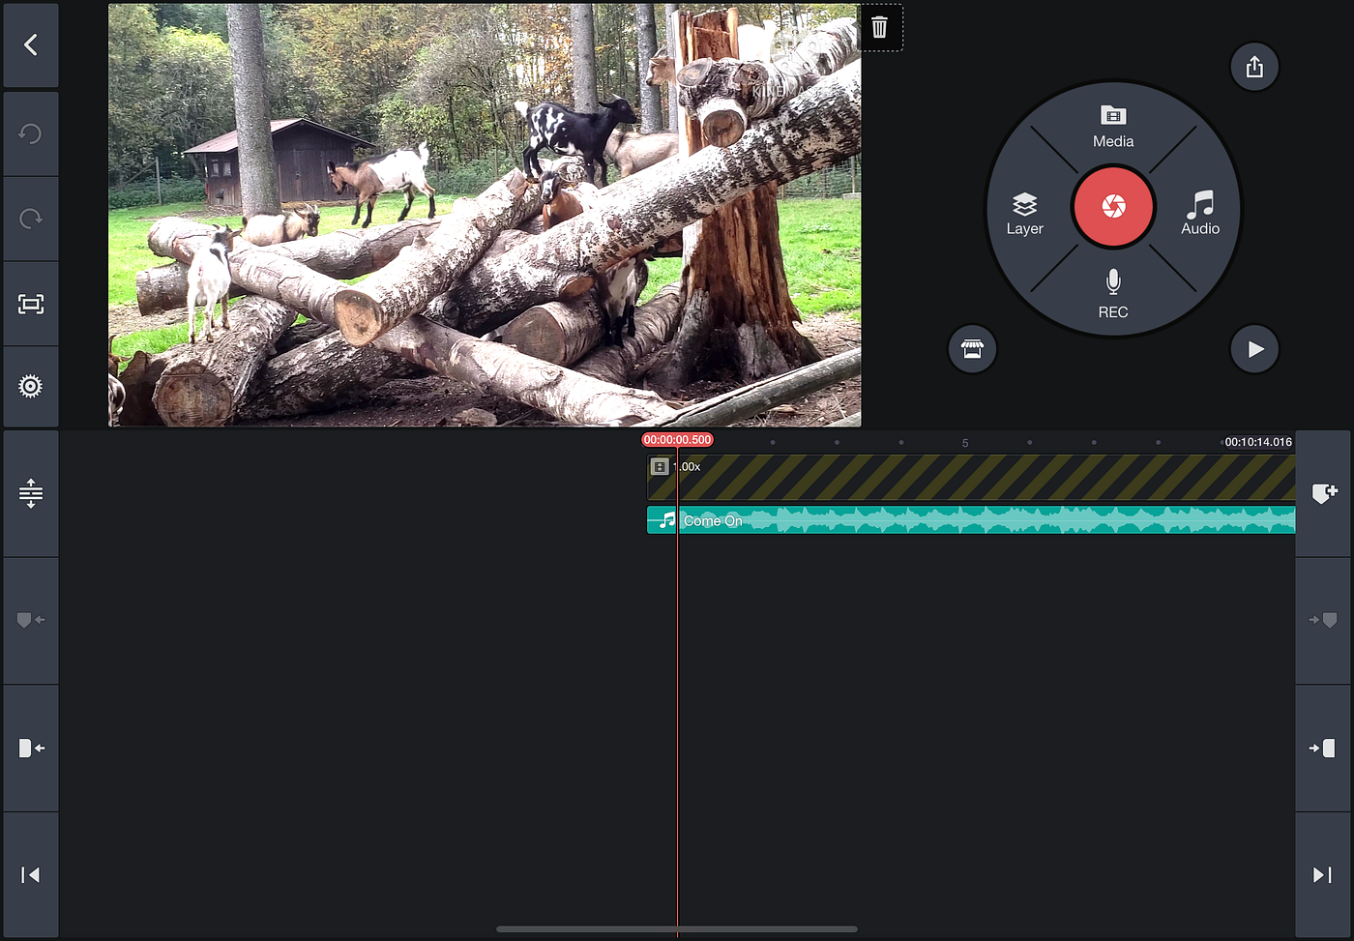Viewport: 1354px width, 941px height.
Task: Undo the last edit
Action: pos(31,133)
